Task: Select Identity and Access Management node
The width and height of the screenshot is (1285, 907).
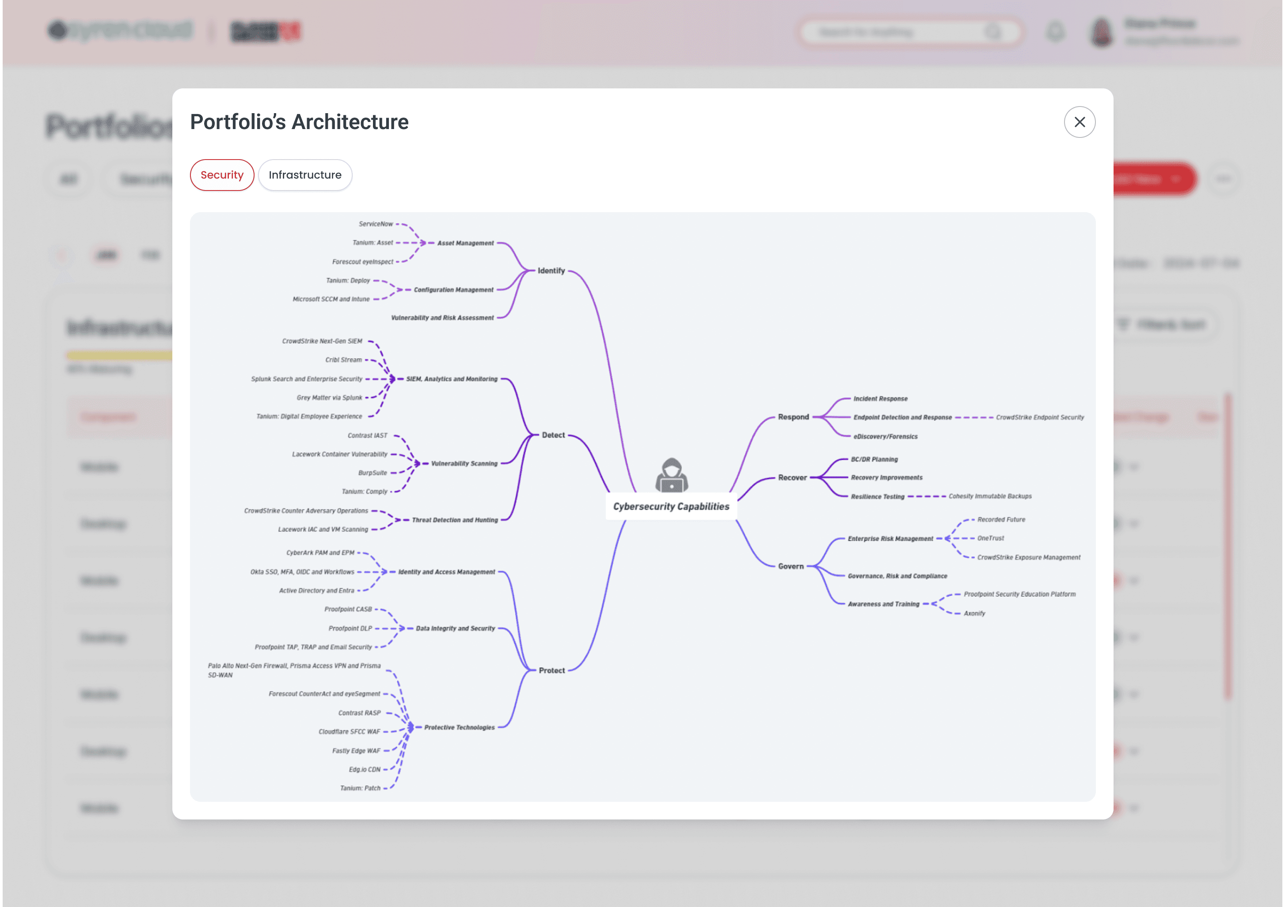Action: point(447,572)
